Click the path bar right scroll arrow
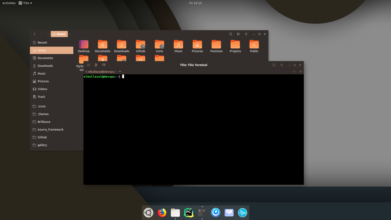This screenshot has height=220, width=391. click(70, 34)
